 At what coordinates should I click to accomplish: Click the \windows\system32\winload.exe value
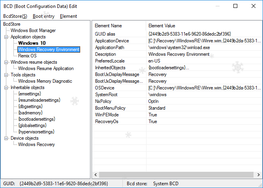[x=179, y=47]
